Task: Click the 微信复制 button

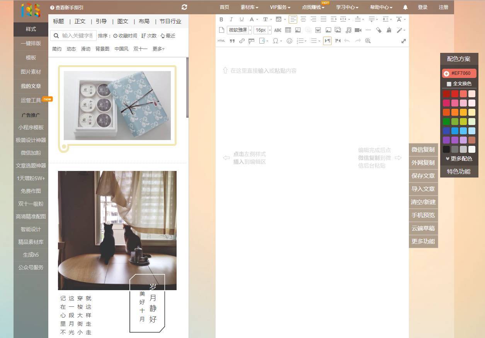Action: (423, 149)
